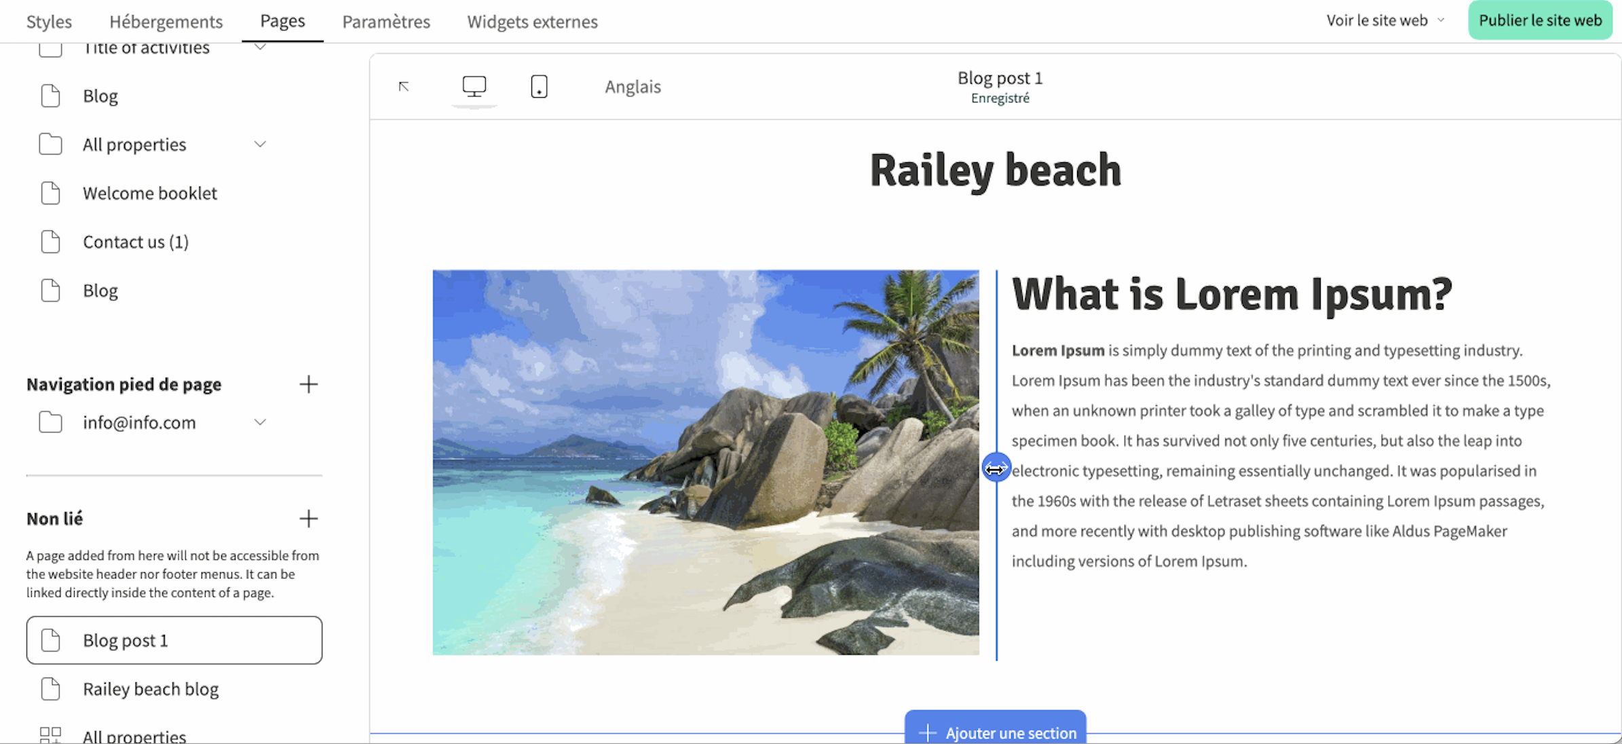Viewport: 1622px width, 744px height.
Task: Expand the Title of activities folder
Action: pyautogui.click(x=260, y=48)
